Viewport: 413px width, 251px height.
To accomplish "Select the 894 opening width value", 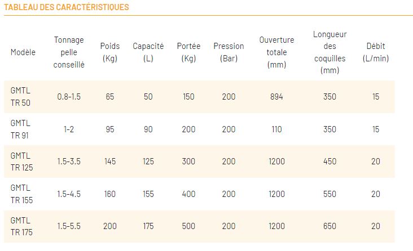I will (276, 97).
